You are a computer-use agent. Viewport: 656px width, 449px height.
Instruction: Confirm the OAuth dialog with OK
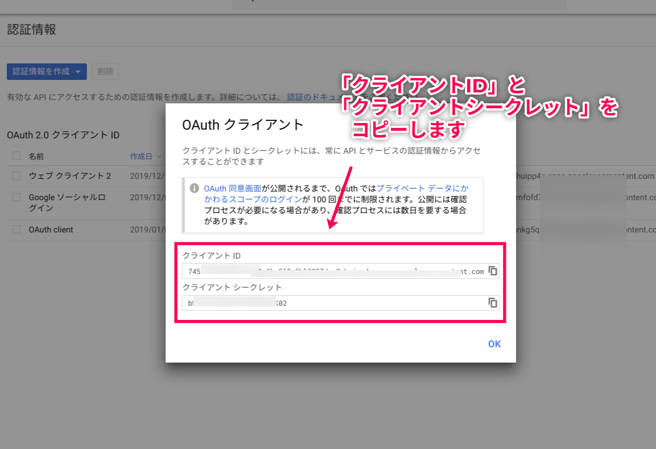[494, 344]
